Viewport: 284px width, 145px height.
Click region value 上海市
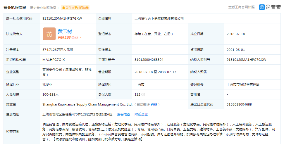pos(140,84)
